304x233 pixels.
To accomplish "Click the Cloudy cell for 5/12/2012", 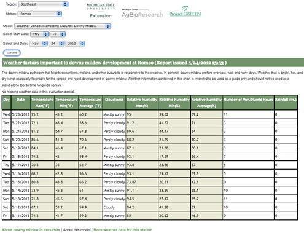I will pyautogui.click(x=114, y=207).
